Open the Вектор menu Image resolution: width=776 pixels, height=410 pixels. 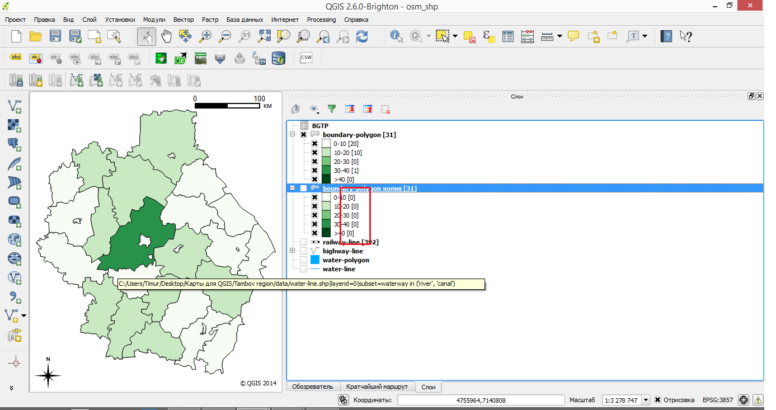tap(184, 20)
